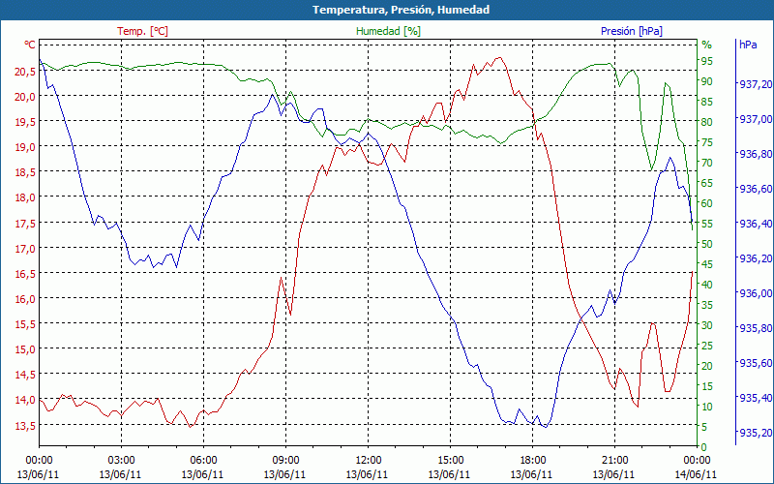Screen dimensions: 774x484
Task: Click the 18,0 temperature axis value
Action: (x=25, y=197)
